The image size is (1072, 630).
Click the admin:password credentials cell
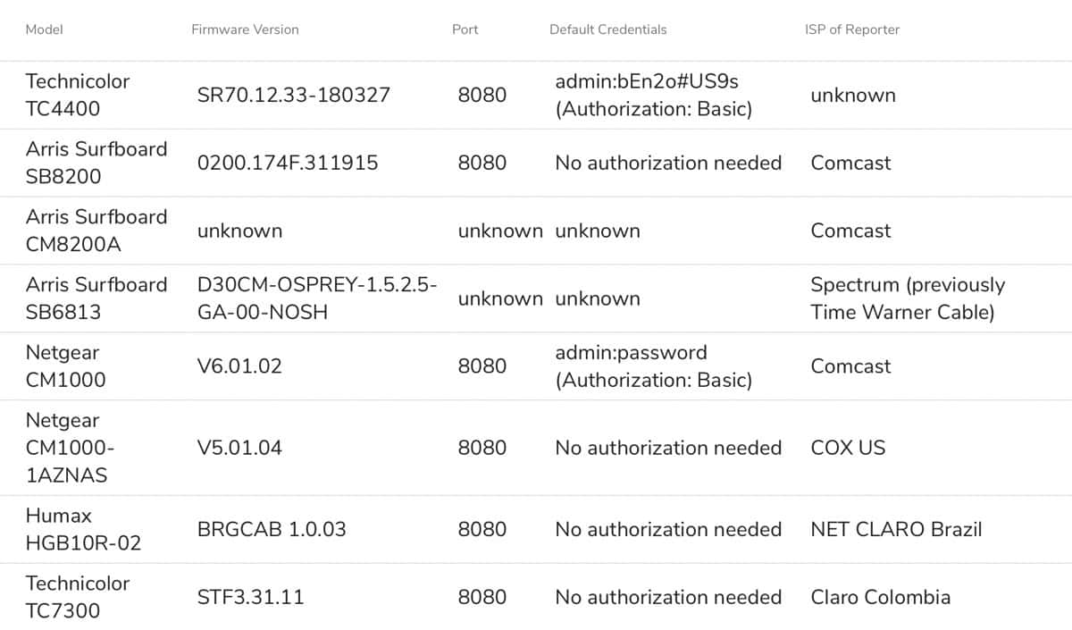(654, 366)
